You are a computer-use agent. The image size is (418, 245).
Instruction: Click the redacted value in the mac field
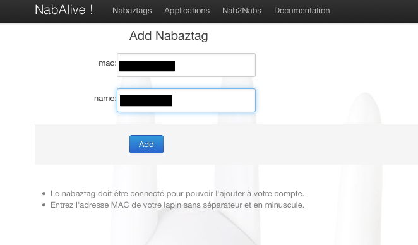point(147,66)
